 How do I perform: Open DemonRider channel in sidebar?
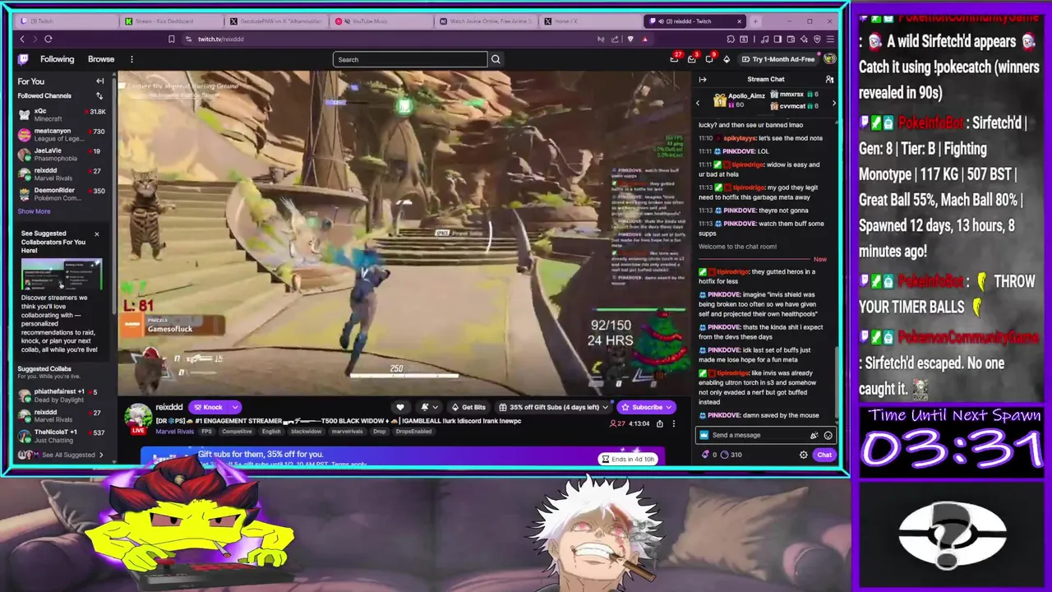[62, 194]
